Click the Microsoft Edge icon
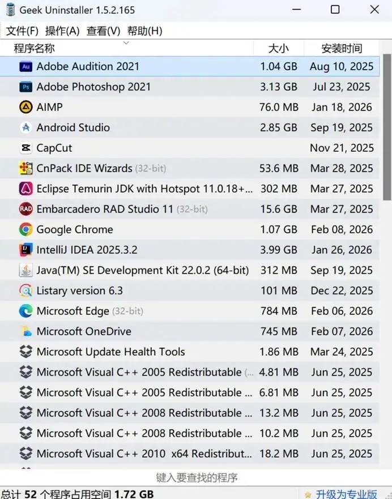The image size is (392, 499). pos(25,311)
